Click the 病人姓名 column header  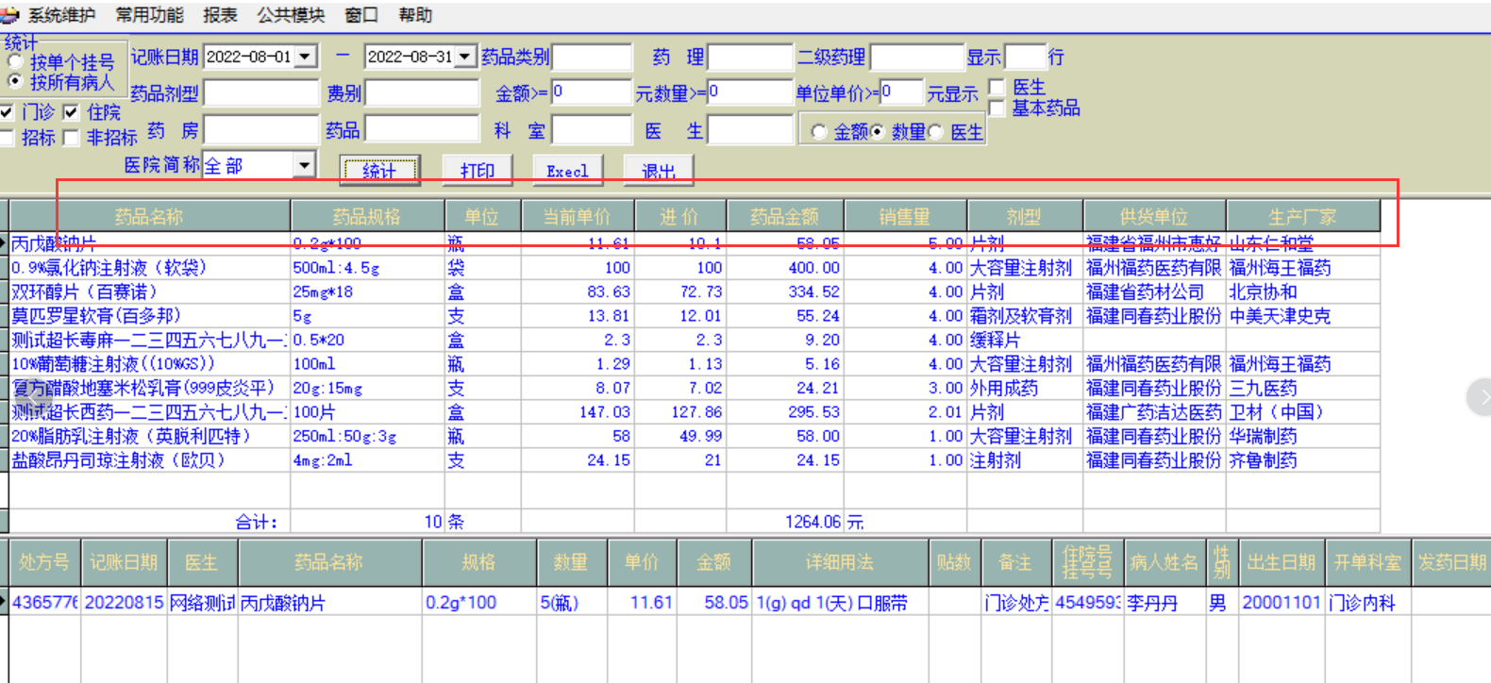click(1164, 562)
